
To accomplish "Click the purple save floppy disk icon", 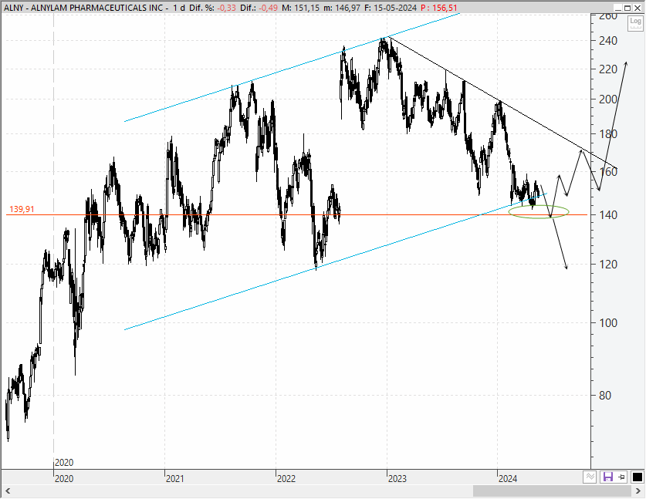I will [607, 477].
